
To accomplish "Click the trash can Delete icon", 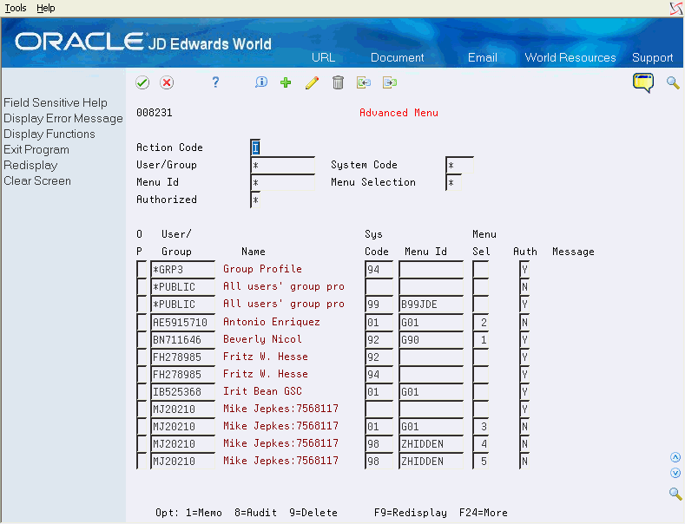I will tap(338, 82).
